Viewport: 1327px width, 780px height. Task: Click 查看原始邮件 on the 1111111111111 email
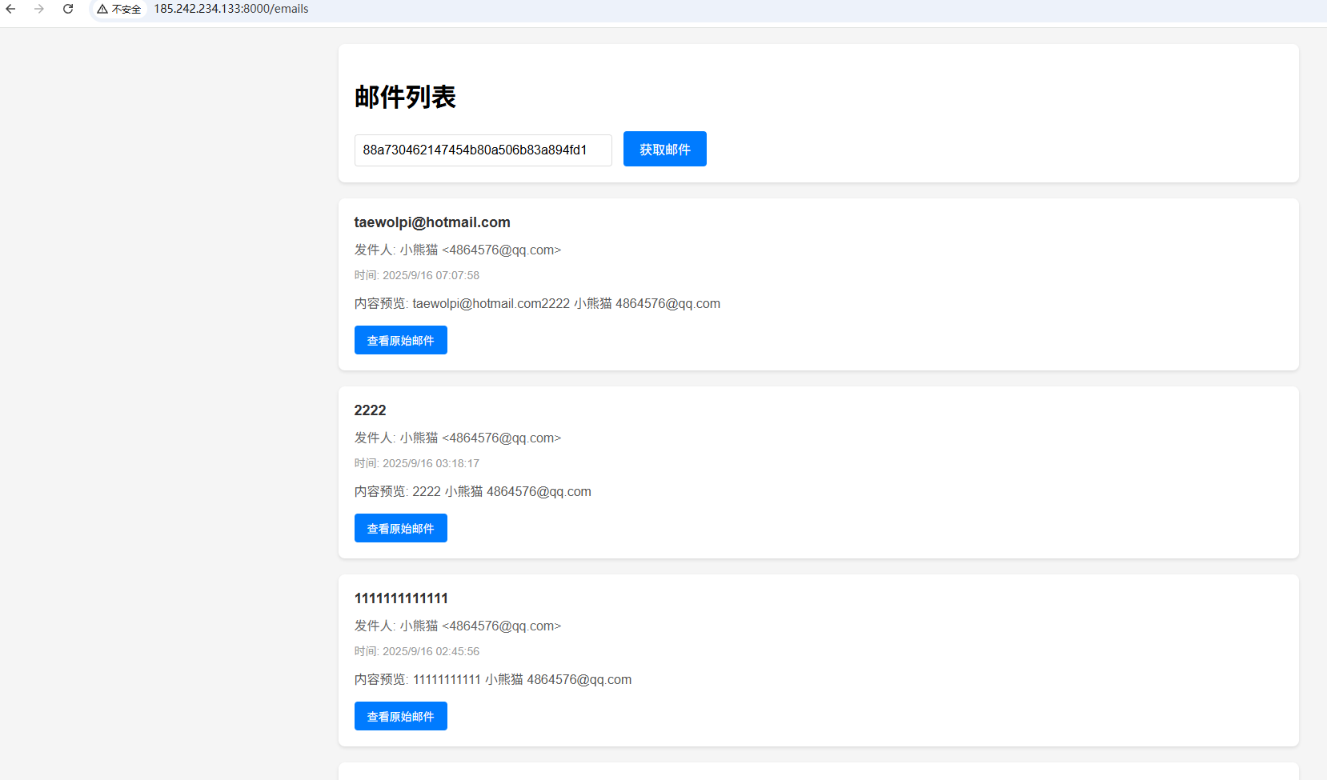click(400, 716)
